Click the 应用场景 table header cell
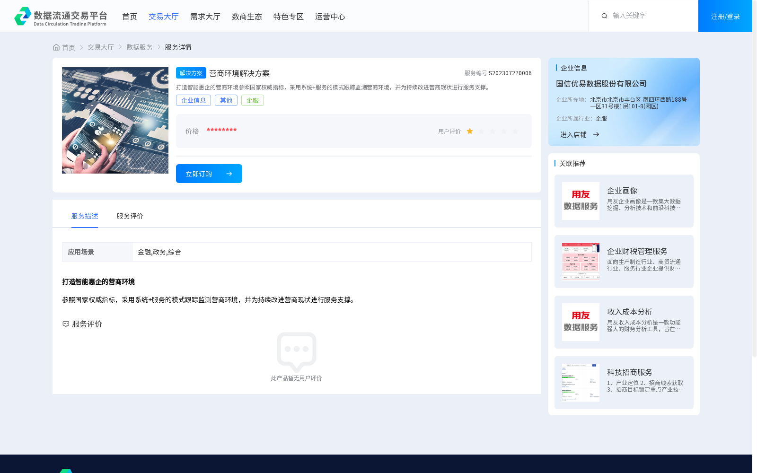The image size is (757, 473). 97,252
